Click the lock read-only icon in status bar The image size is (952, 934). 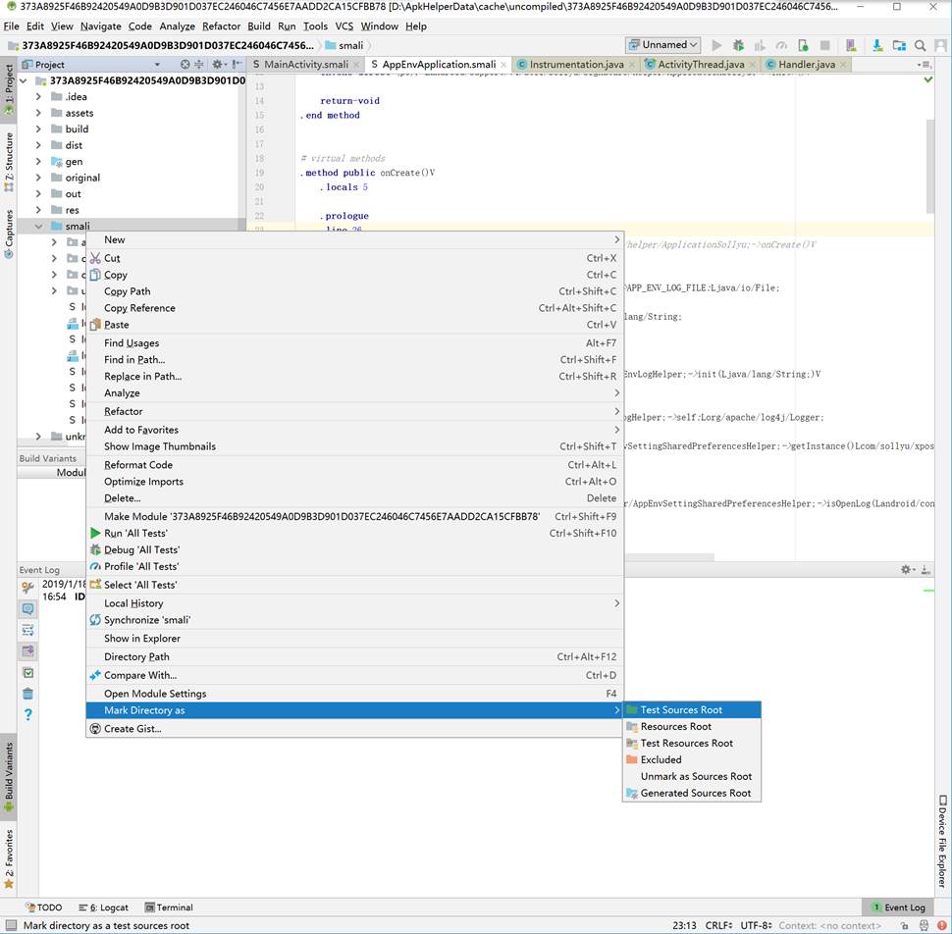tap(905, 925)
